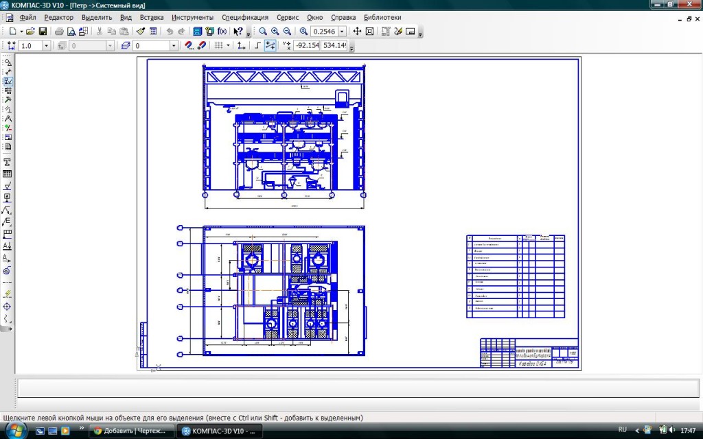This screenshot has height=439, width=703.
Task: Click the system tray volume icon
Action: [x=671, y=430]
